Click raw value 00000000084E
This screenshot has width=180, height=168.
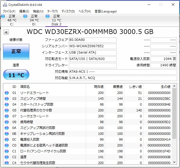click(x=159, y=105)
